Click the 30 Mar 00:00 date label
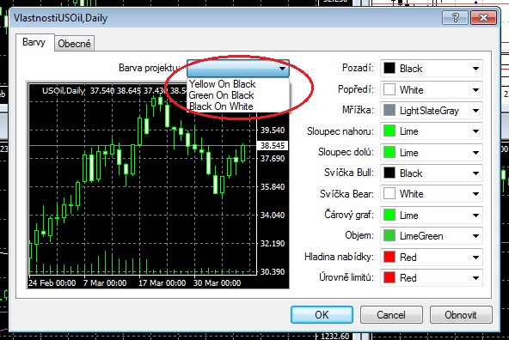509x340 pixels. click(x=218, y=283)
